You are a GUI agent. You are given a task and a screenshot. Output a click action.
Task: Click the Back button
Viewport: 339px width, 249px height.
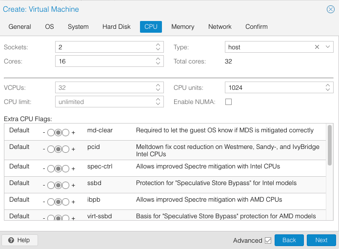pyautogui.click(x=289, y=240)
